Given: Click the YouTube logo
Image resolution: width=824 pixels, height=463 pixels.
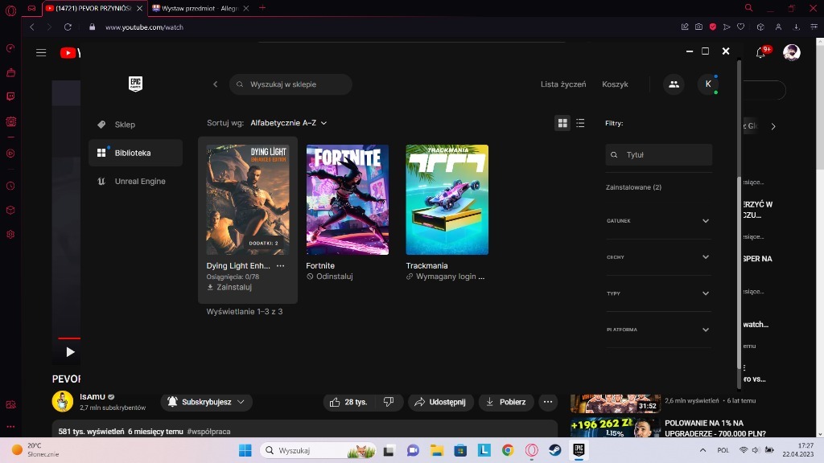Looking at the screenshot, I should (x=70, y=52).
